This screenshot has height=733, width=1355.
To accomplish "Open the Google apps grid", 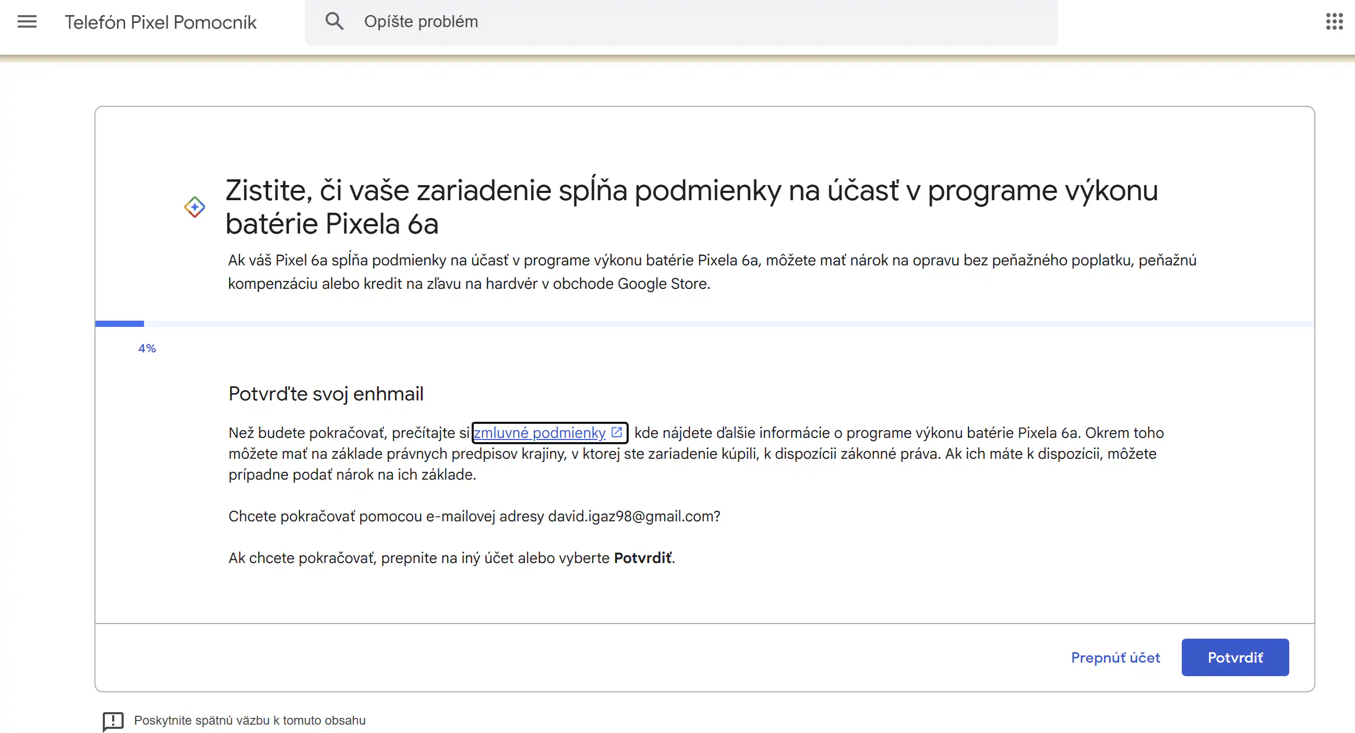I will coord(1334,21).
